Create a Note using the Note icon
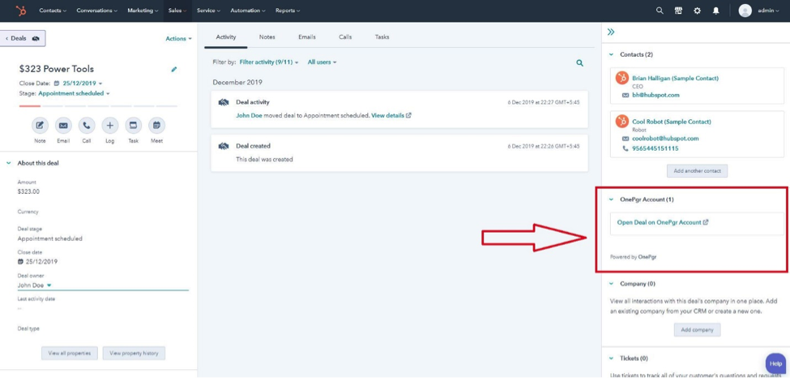Screen dimensions: 790x378 (40, 125)
